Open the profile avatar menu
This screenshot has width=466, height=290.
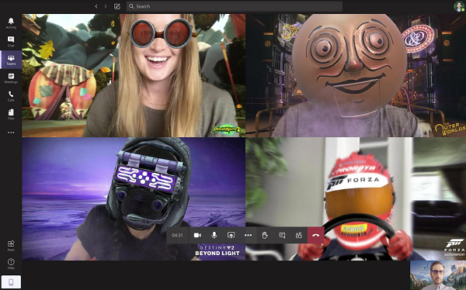click(x=459, y=6)
